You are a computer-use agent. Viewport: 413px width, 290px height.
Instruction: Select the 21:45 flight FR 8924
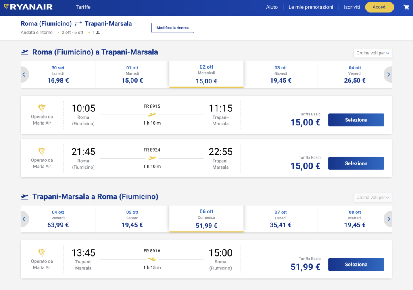[356, 163]
